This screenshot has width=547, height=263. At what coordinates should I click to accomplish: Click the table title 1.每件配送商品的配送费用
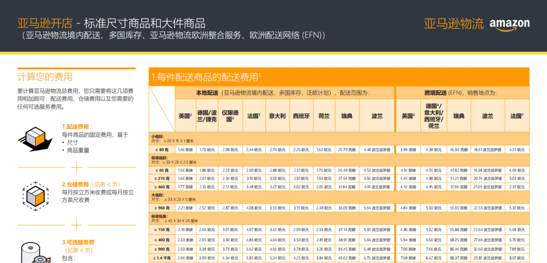click(206, 77)
